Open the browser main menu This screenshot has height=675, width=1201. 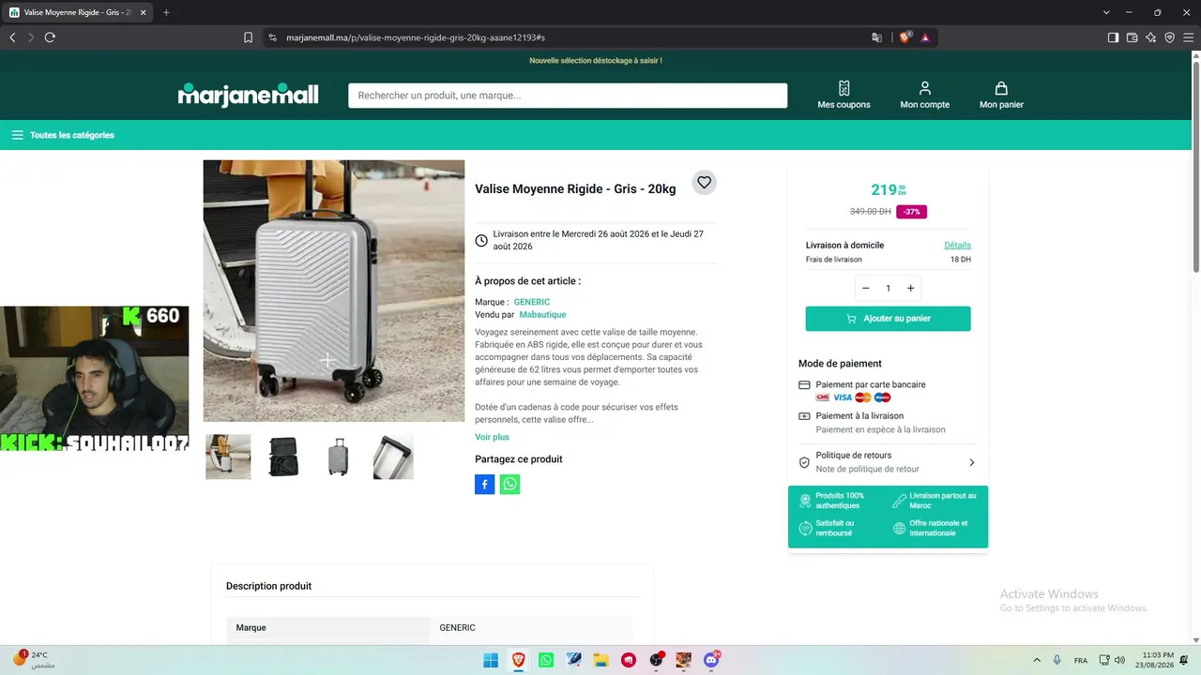pyautogui.click(x=1188, y=37)
